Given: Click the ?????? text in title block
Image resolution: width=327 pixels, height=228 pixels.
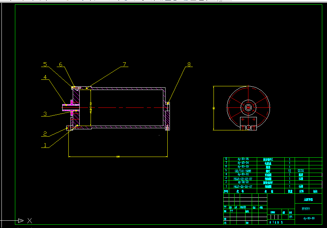Looking at the screenshot, I should [x=306, y=209].
